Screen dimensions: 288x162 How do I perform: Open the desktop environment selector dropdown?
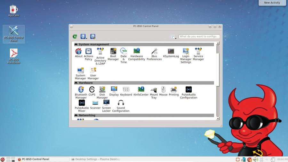coord(84,36)
